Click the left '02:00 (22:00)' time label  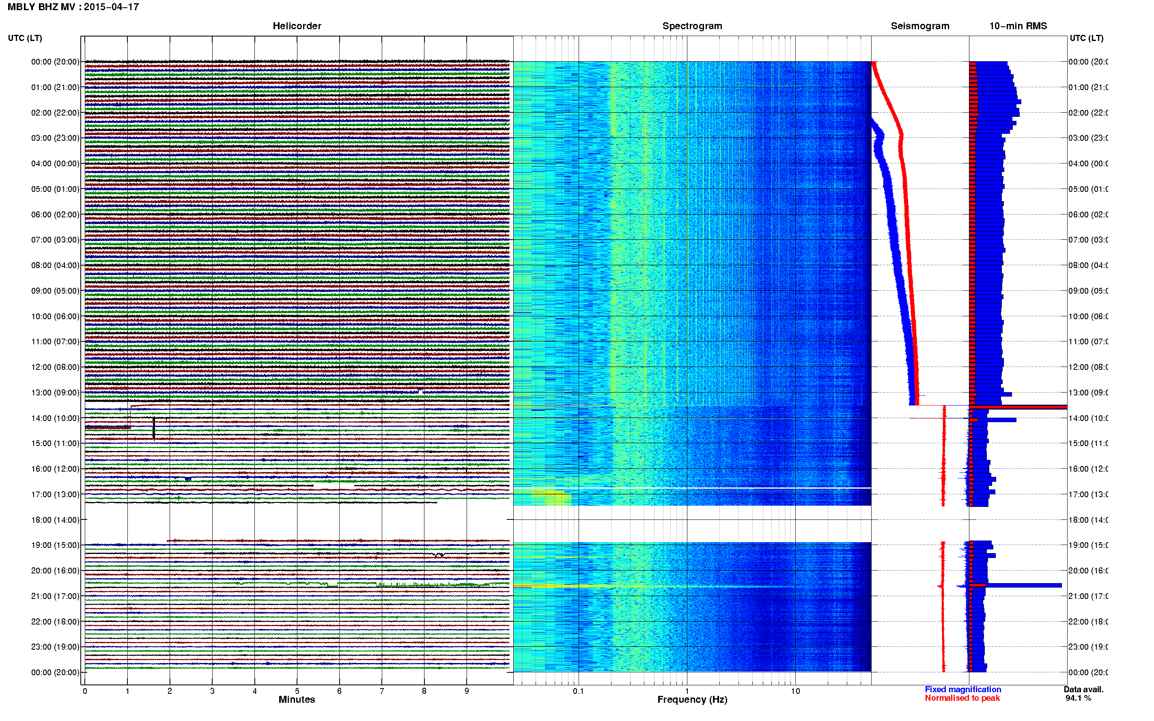55,113
